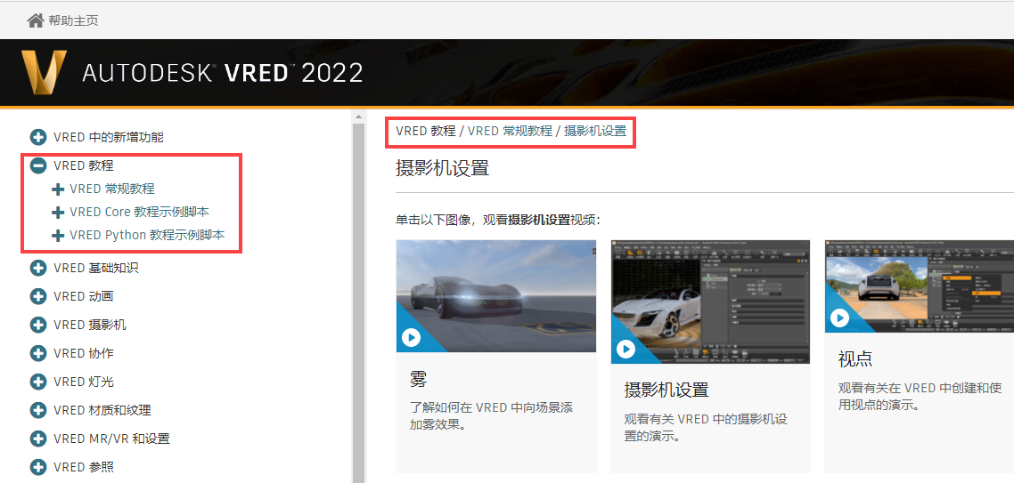This screenshot has width=1014, height=483.
Task: Expand the VRED 动画 node
Action: tap(38, 296)
